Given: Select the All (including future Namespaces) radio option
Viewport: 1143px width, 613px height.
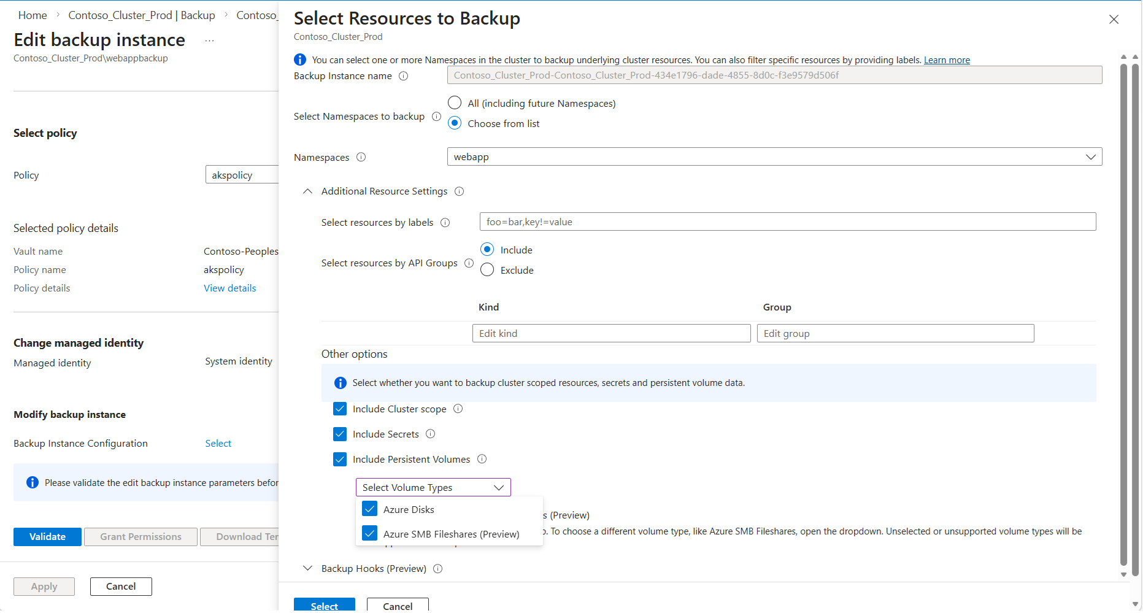Looking at the screenshot, I should (x=455, y=102).
